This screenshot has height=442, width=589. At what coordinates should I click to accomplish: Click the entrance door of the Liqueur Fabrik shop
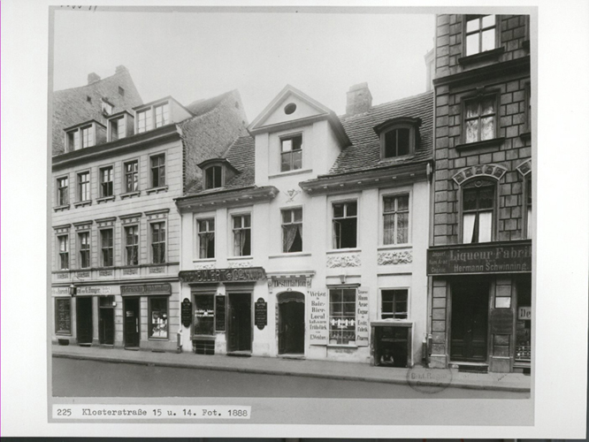point(468,320)
